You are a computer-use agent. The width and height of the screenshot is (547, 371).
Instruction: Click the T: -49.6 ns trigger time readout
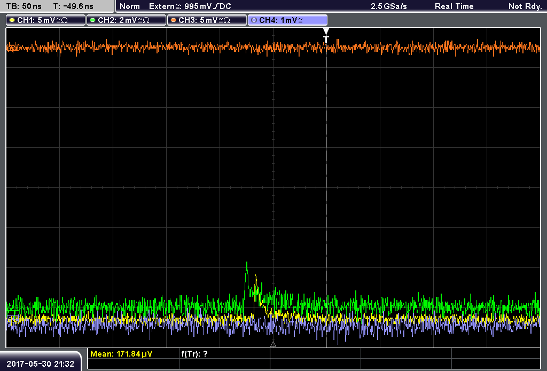click(73, 6)
